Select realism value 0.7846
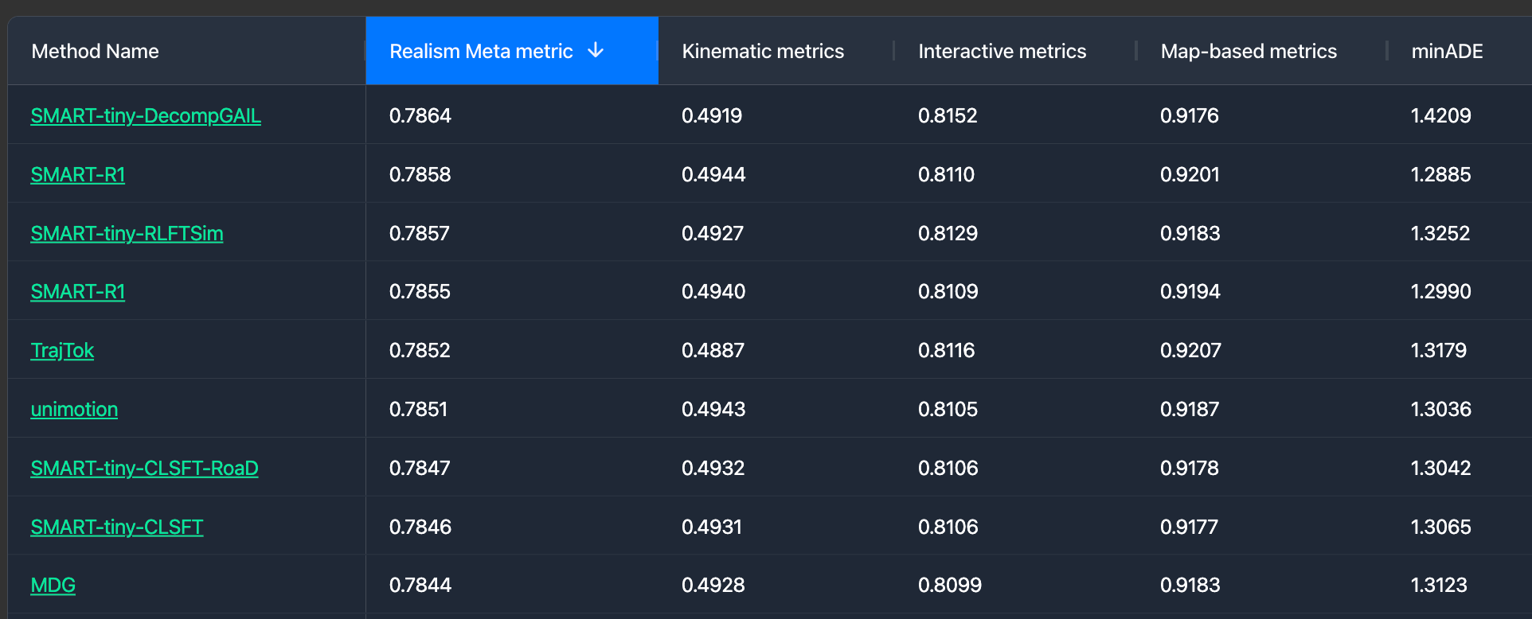This screenshot has width=1532, height=619. tap(420, 528)
